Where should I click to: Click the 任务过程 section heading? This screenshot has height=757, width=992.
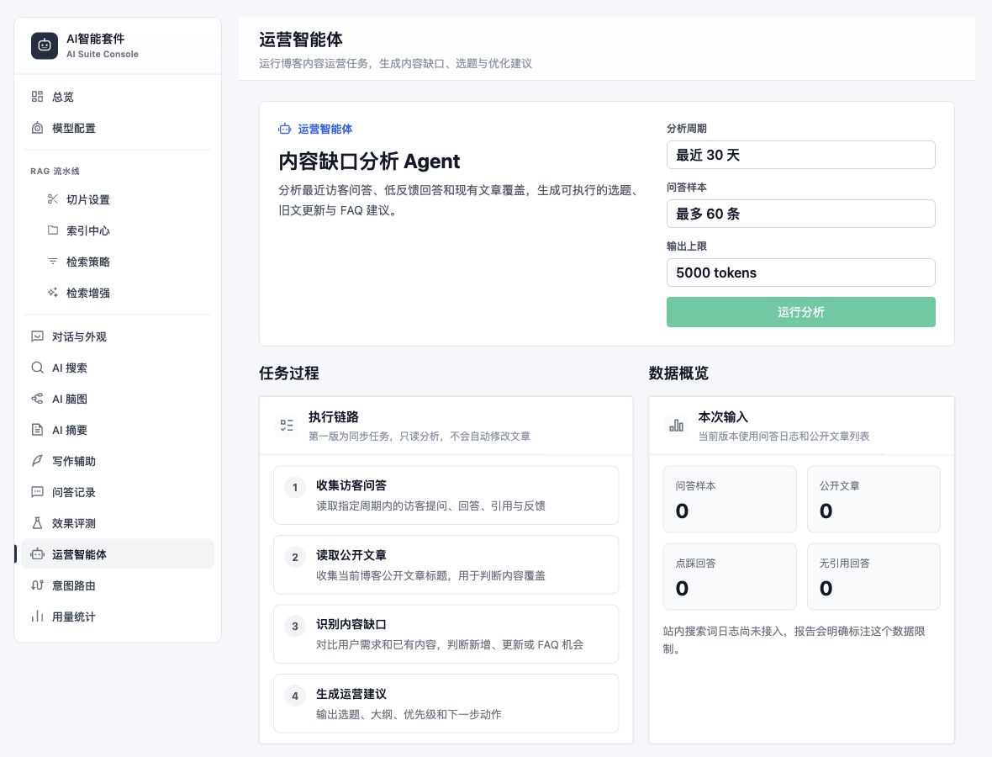tap(289, 373)
